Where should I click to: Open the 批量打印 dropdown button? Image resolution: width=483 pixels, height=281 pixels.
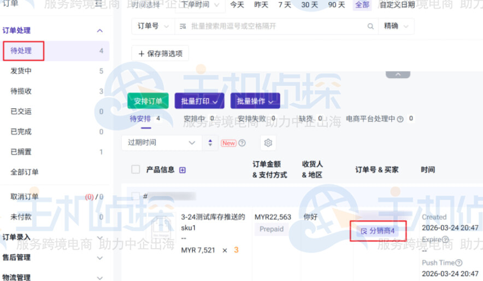pyautogui.click(x=199, y=101)
